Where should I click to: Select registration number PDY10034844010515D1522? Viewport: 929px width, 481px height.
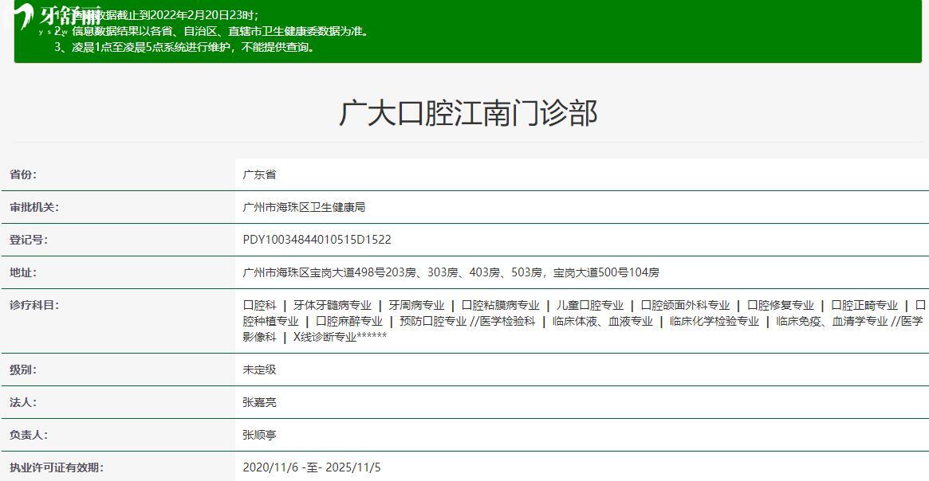pos(317,240)
